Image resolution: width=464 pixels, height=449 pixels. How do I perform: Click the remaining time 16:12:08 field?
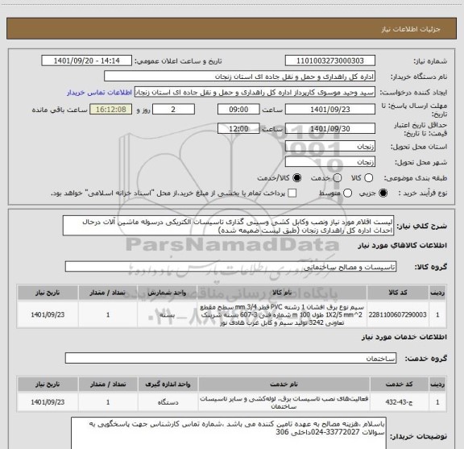[111, 110]
